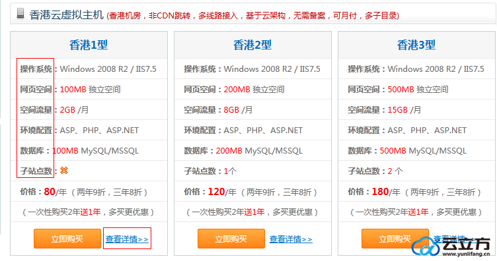Click the orange X icon in 子站点数 row
Viewport: 497px width, 261px height.
(64, 171)
